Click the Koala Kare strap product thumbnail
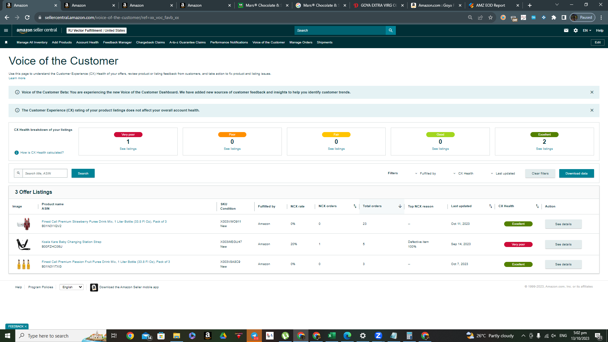Viewport: 608px width, 342px height. coord(23,244)
